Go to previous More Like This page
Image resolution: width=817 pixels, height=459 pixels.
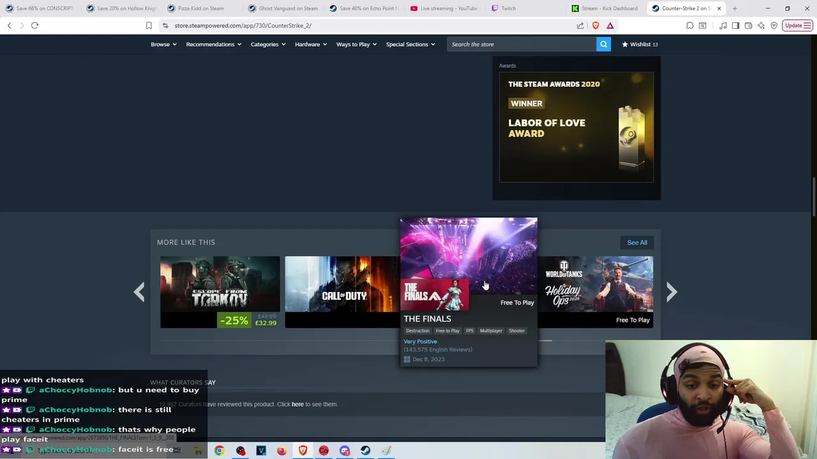click(139, 292)
